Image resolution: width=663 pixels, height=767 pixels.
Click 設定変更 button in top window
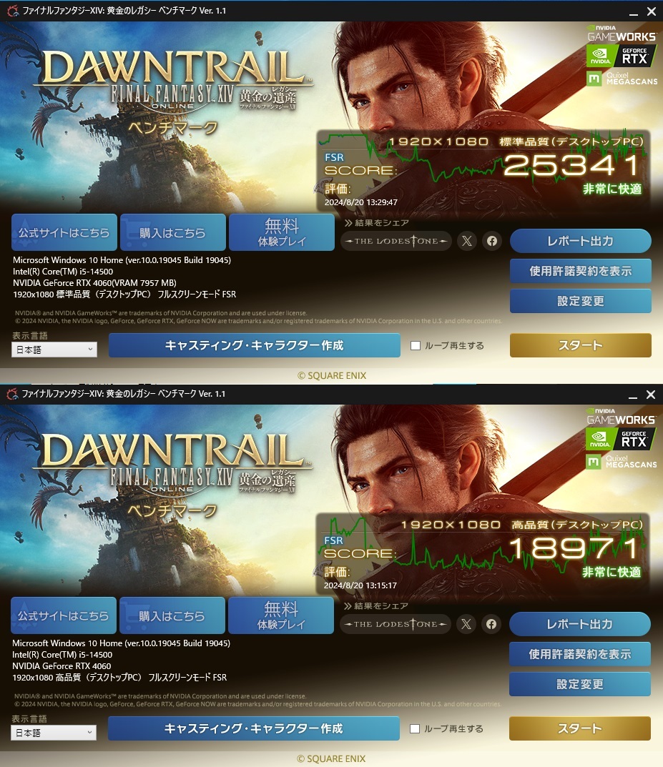point(580,301)
